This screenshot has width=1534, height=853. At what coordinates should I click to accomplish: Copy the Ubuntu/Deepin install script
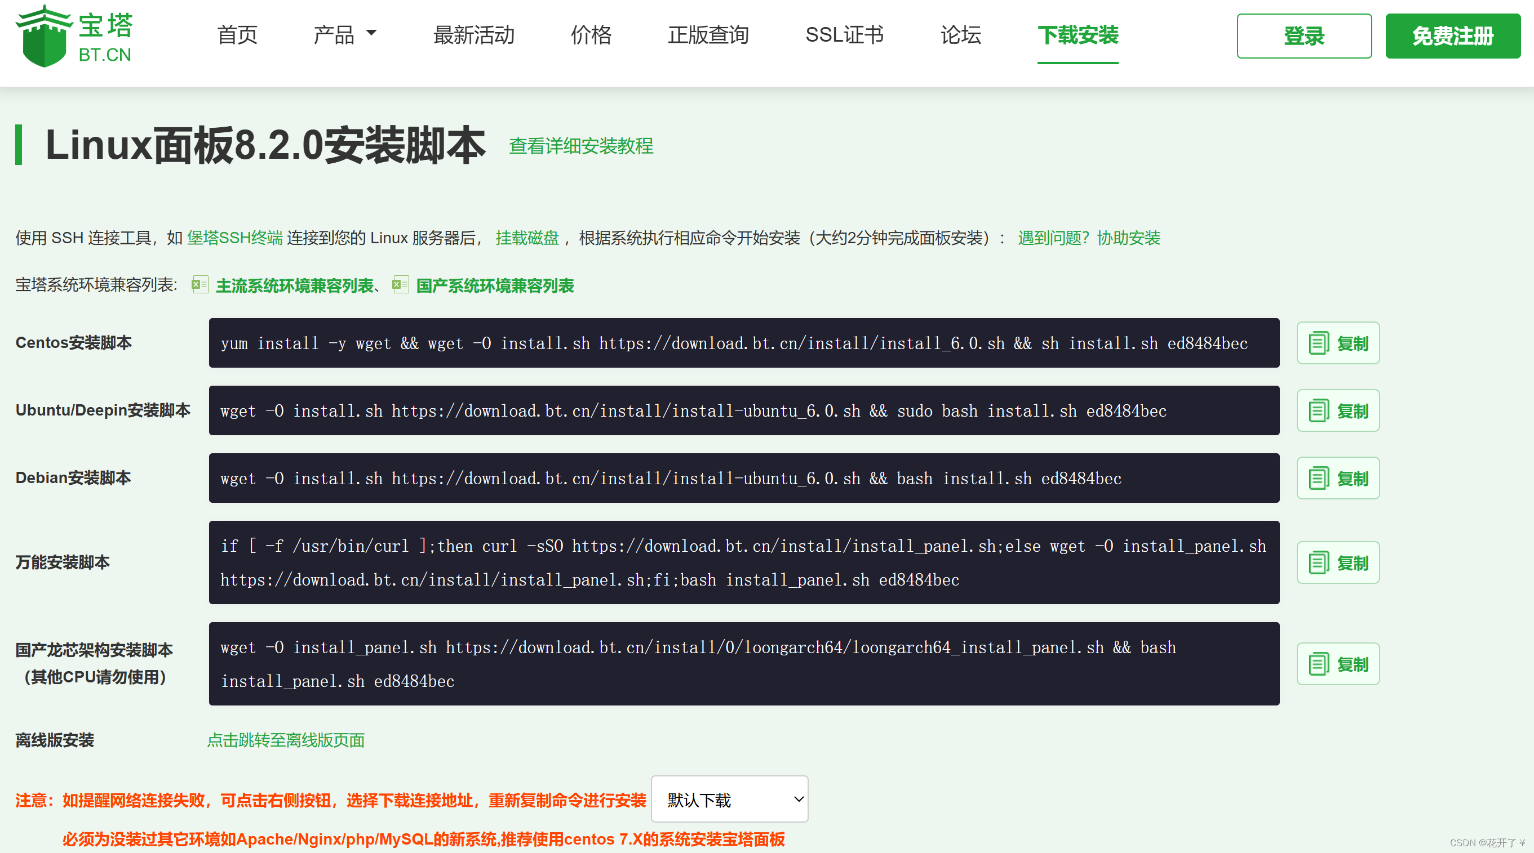tap(1337, 410)
